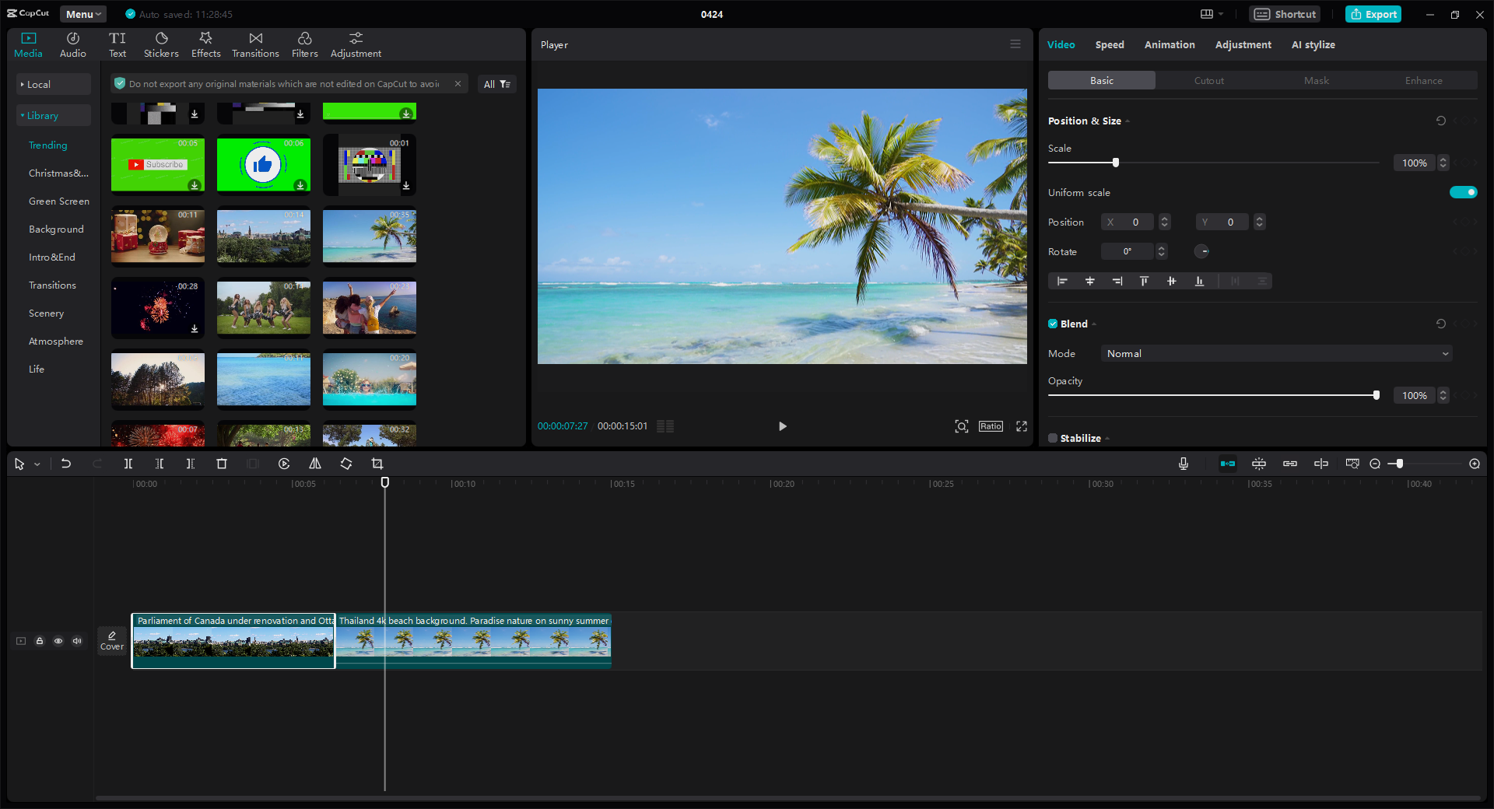
Task: Disable Uniform scale
Action: pyautogui.click(x=1464, y=192)
